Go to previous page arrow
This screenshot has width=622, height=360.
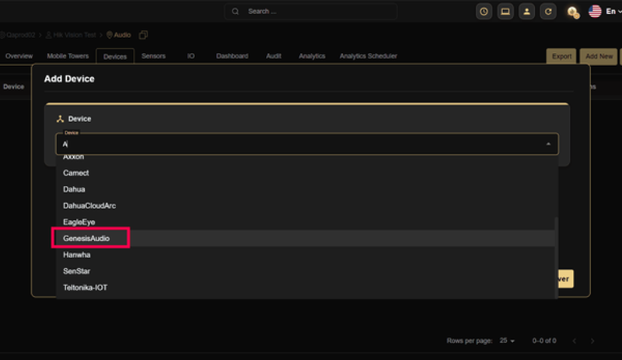pos(574,341)
